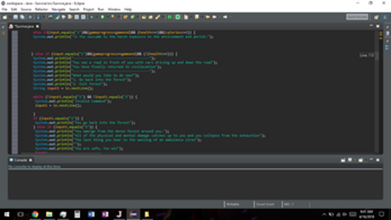Expand the Open Console dropdown arrow
This screenshot has width=391, height=220.
pyautogui.click(x=365, y=160)
